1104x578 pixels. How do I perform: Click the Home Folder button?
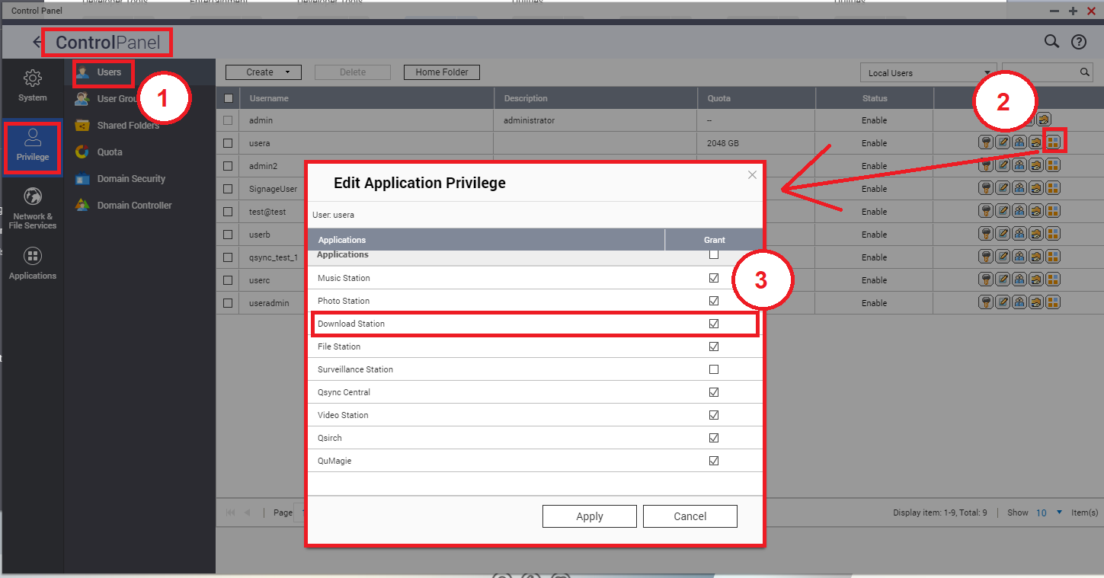441,72
